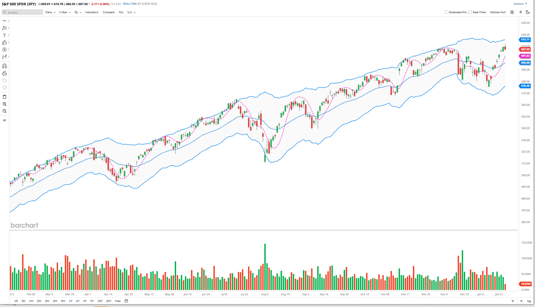Open the Indicators menu
This screenshot has width=535, height=307.
click(92, 12)
